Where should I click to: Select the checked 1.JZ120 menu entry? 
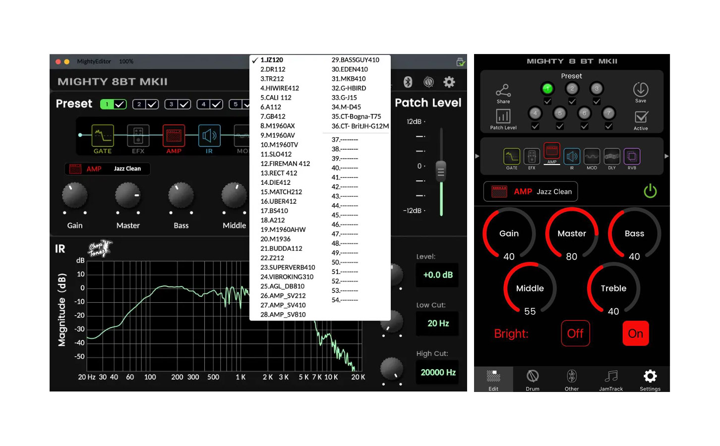[x=272, y=60]
